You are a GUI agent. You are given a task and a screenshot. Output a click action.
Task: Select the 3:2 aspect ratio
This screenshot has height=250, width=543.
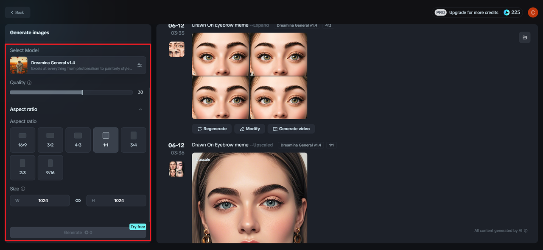pos(50,140)
